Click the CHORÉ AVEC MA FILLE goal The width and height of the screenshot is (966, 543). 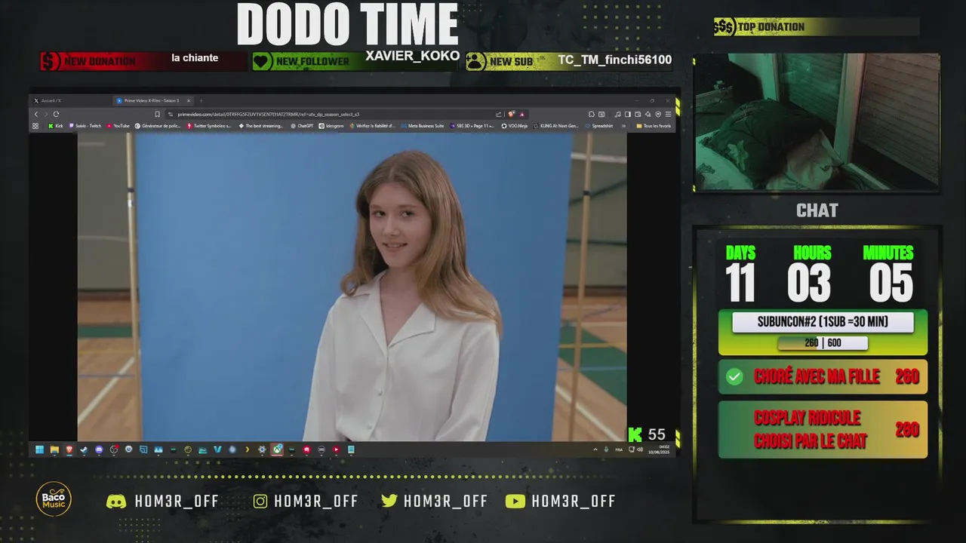pos(823,376)
